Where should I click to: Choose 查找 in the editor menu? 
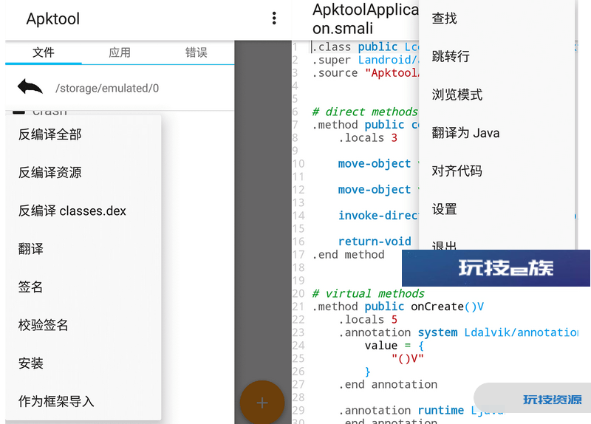coord(496,18)
